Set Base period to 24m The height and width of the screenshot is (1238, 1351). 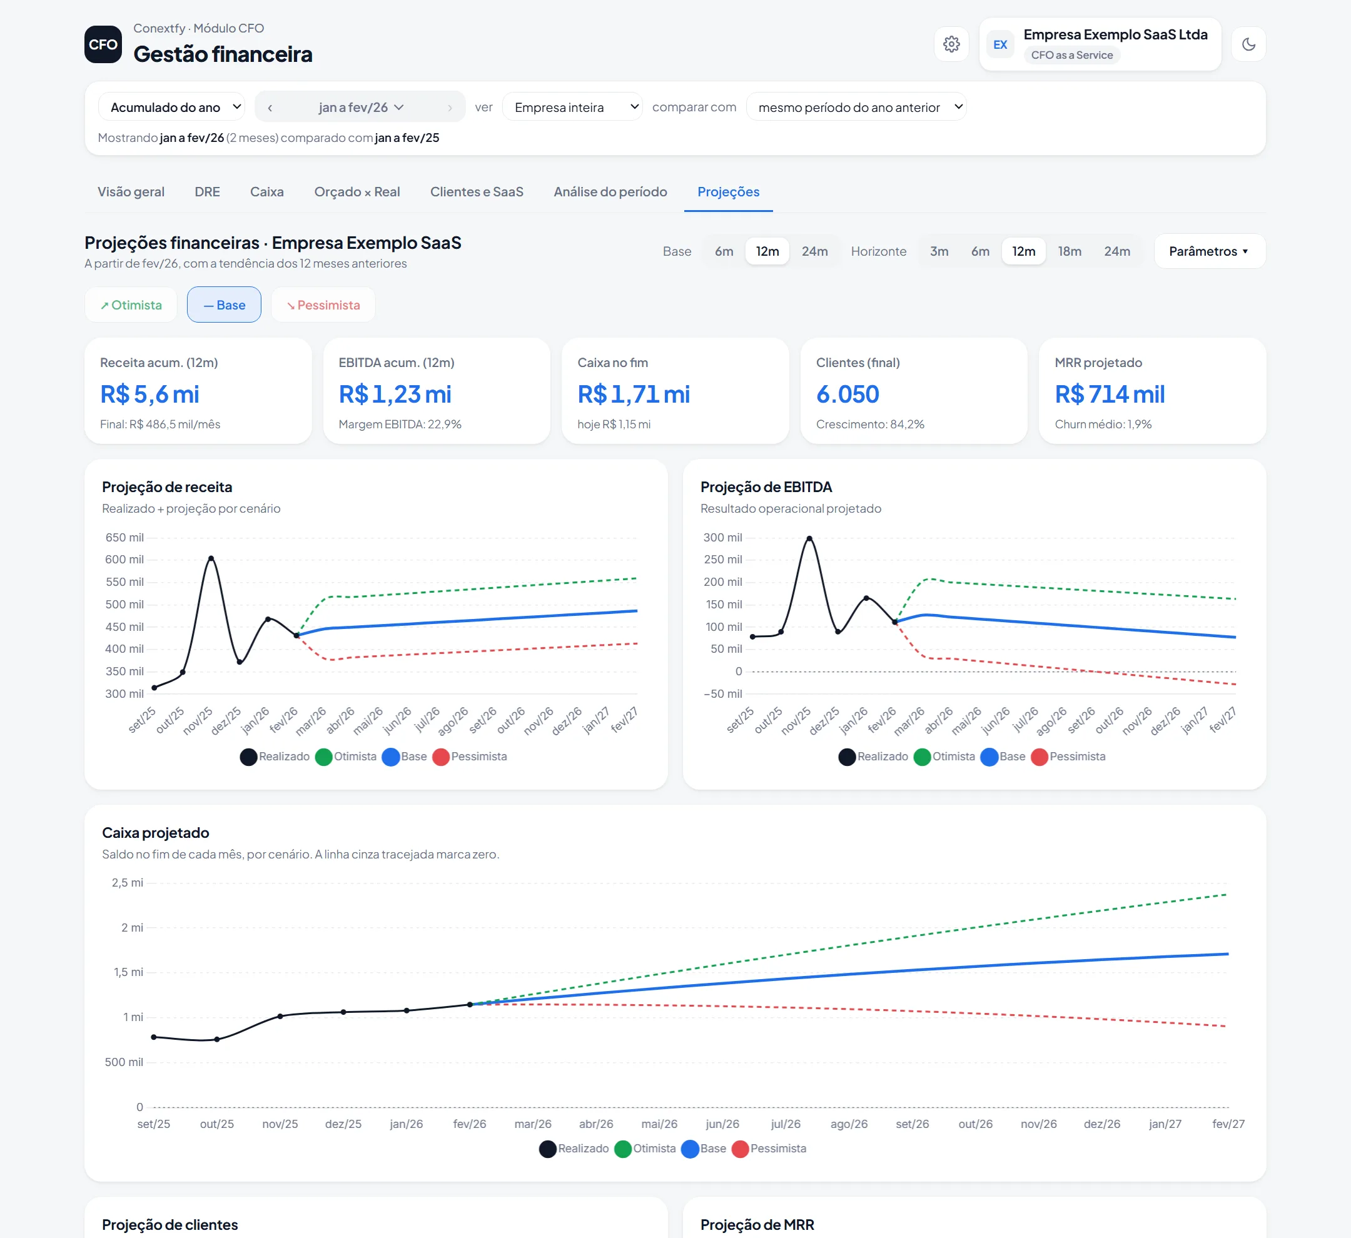click(x=814, y=251)
